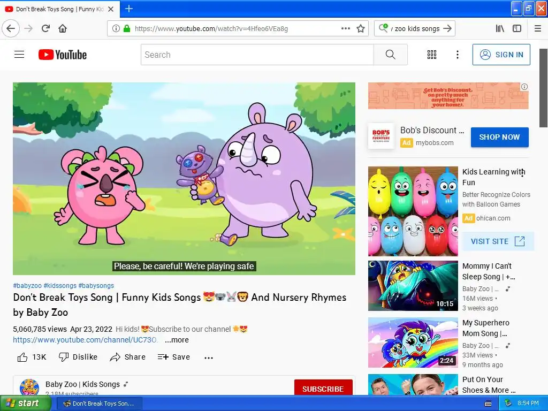Open the browser home page
This screenshot has height=411, width=548.
63,28
